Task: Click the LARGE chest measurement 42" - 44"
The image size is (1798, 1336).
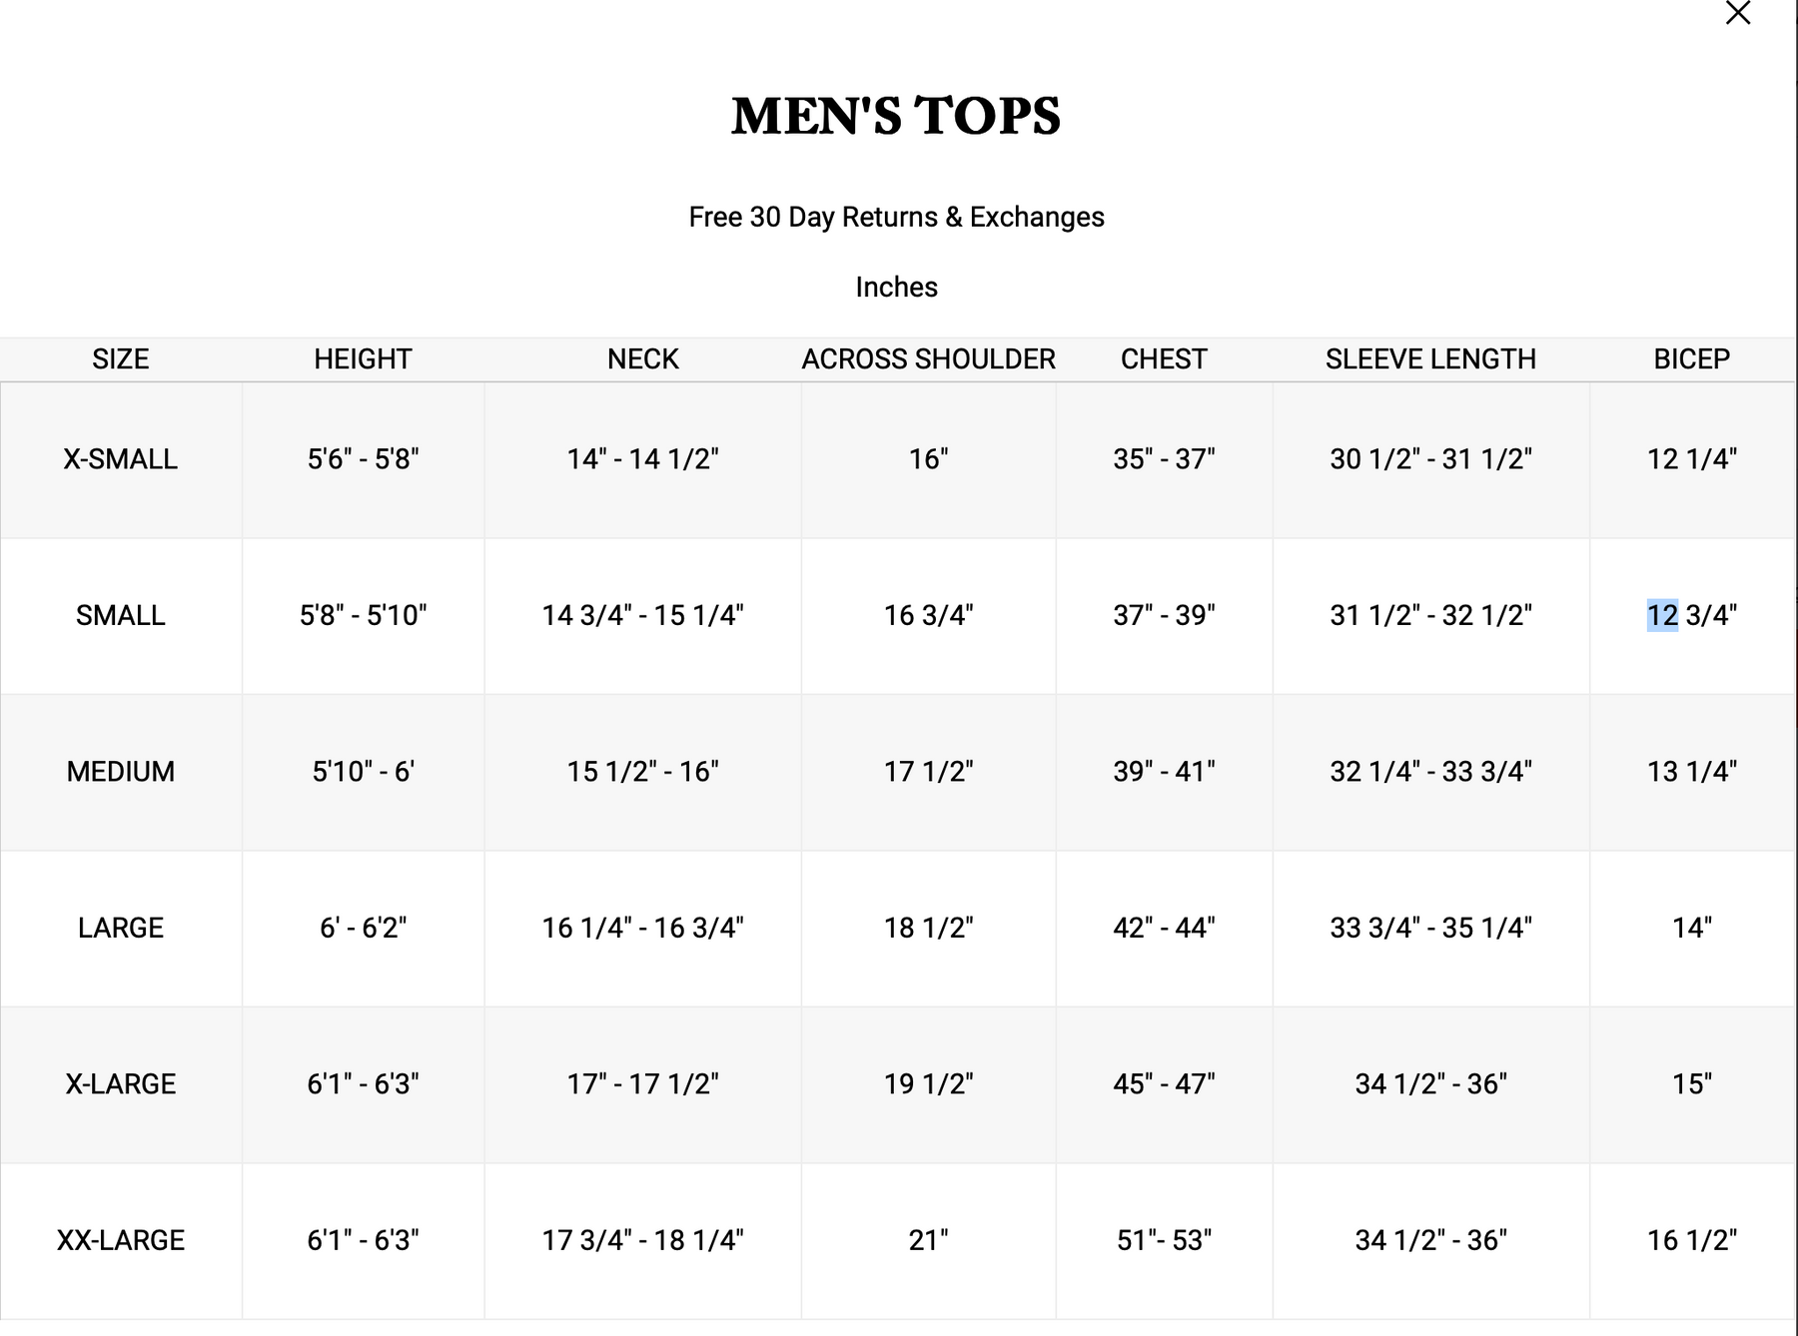Action: (1164, 928)
